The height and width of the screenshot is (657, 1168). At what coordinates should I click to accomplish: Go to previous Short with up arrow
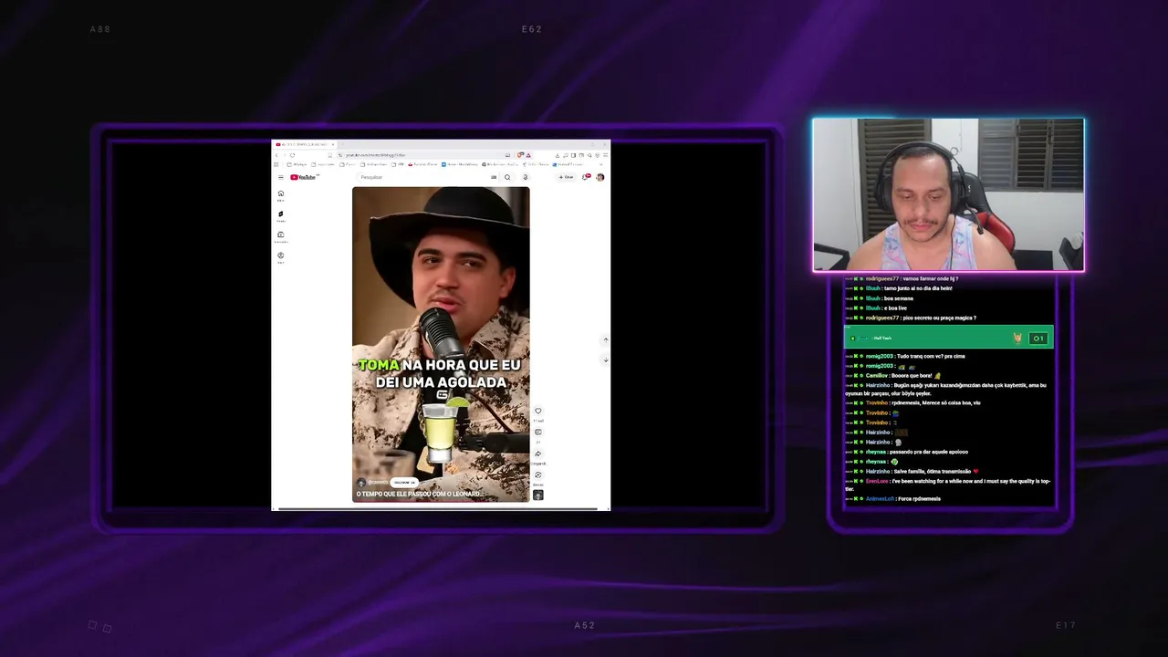tap(605, 339)
